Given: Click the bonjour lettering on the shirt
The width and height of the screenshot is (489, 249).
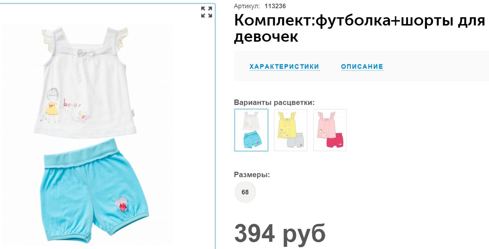Looking at the screenshot, I should coord(72,104).
